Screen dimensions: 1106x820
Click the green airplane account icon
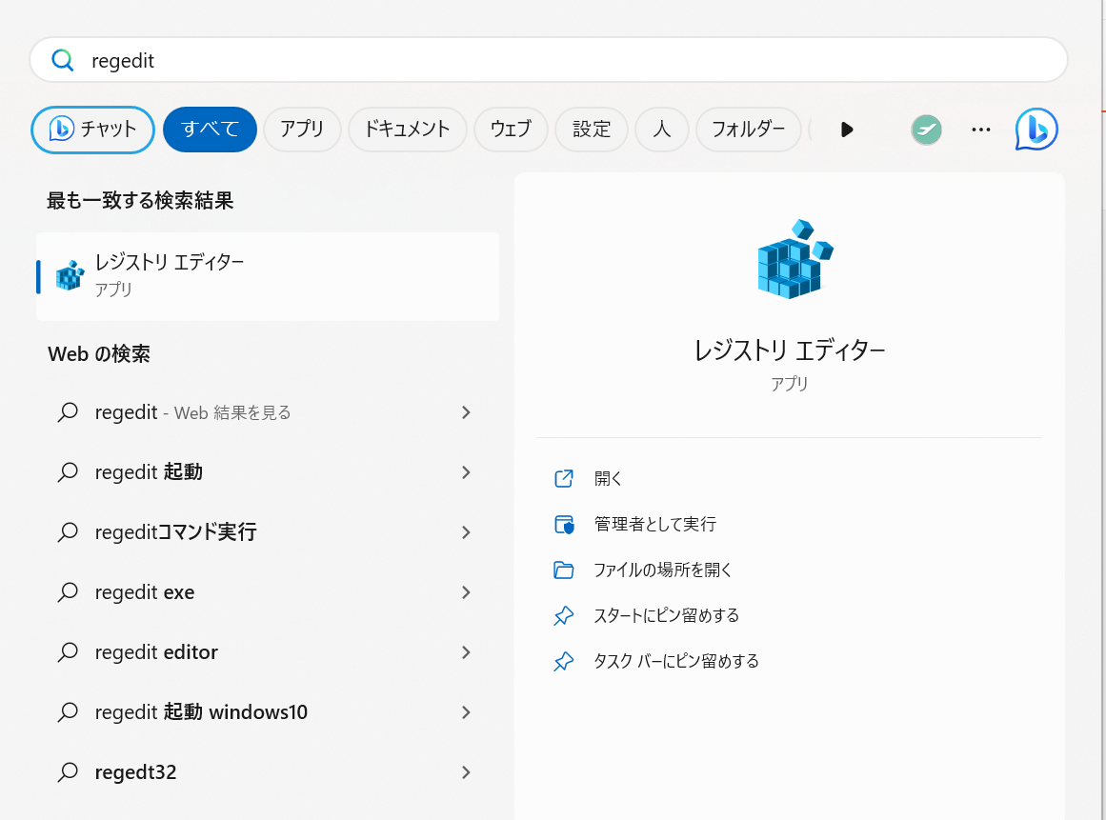coord(926,130)
